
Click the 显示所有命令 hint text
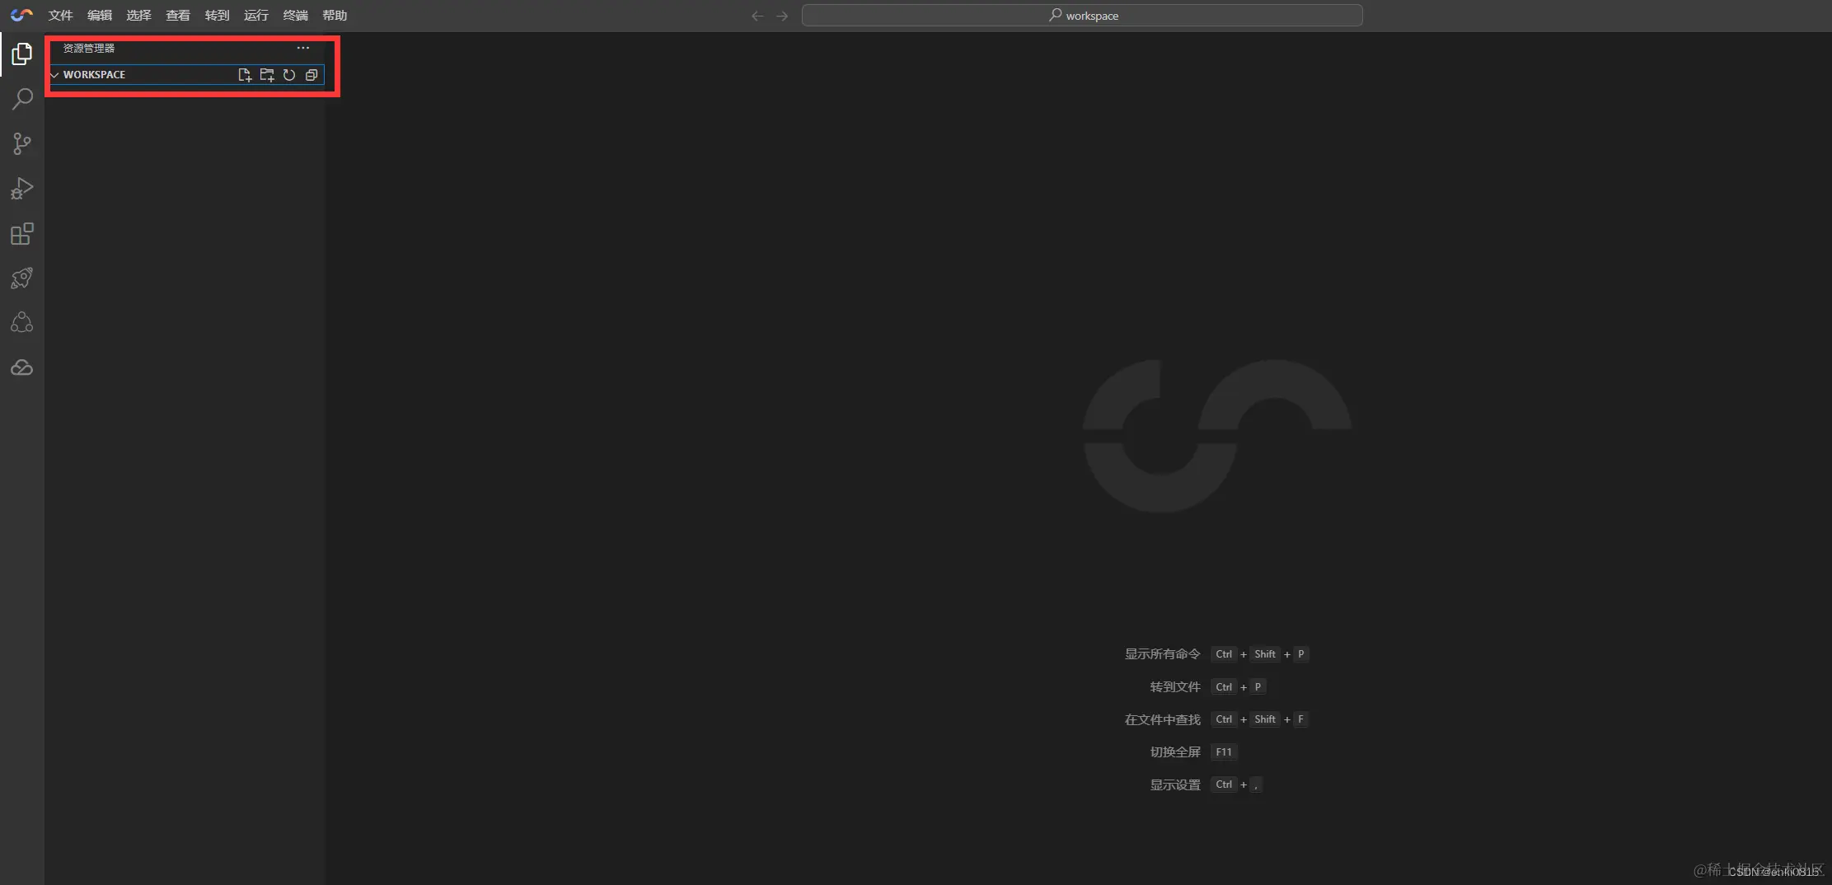(1162, 654)
